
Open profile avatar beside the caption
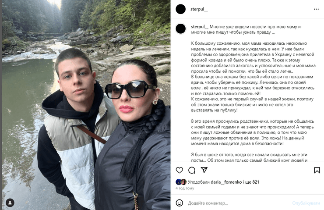(x=180, y=28)
